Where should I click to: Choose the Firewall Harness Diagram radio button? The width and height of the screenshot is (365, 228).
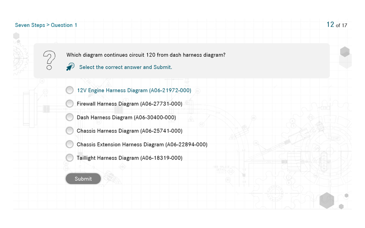(69, 104)
